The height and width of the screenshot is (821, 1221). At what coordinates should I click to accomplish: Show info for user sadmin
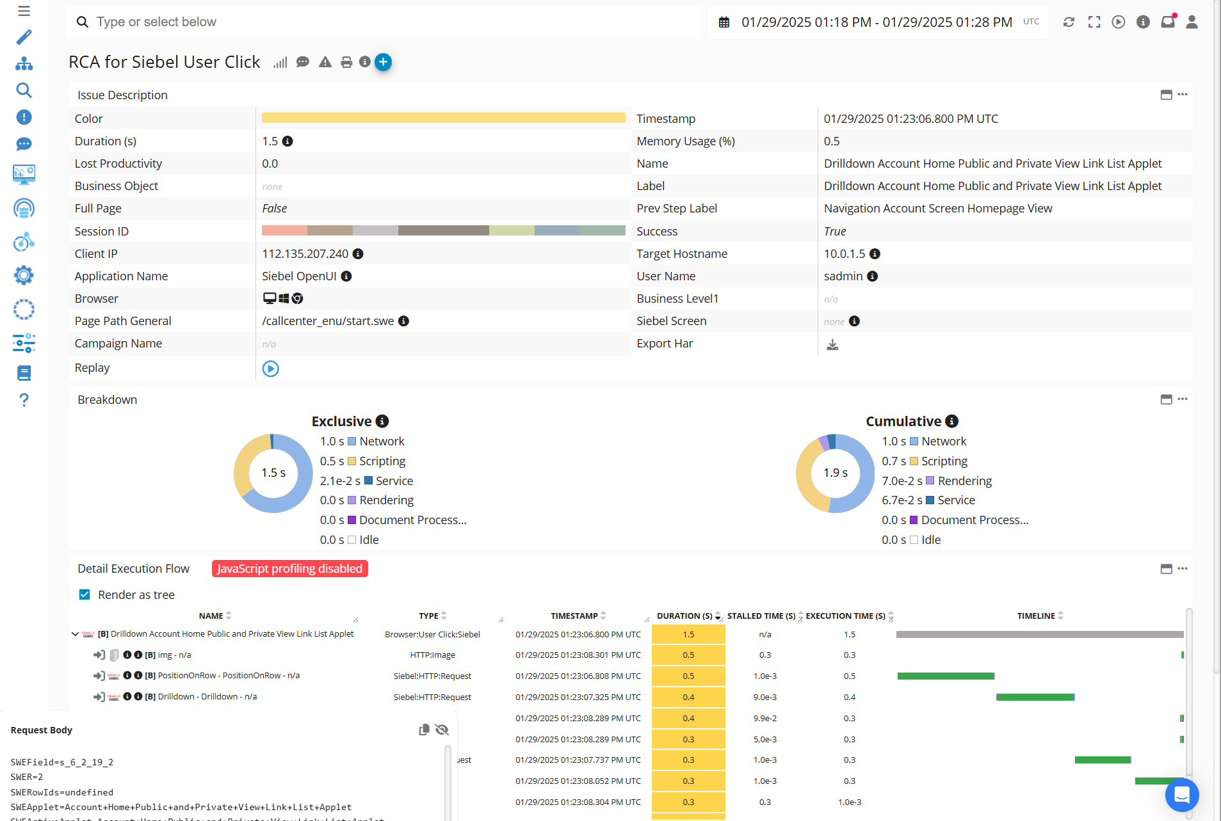pos(873,276)
